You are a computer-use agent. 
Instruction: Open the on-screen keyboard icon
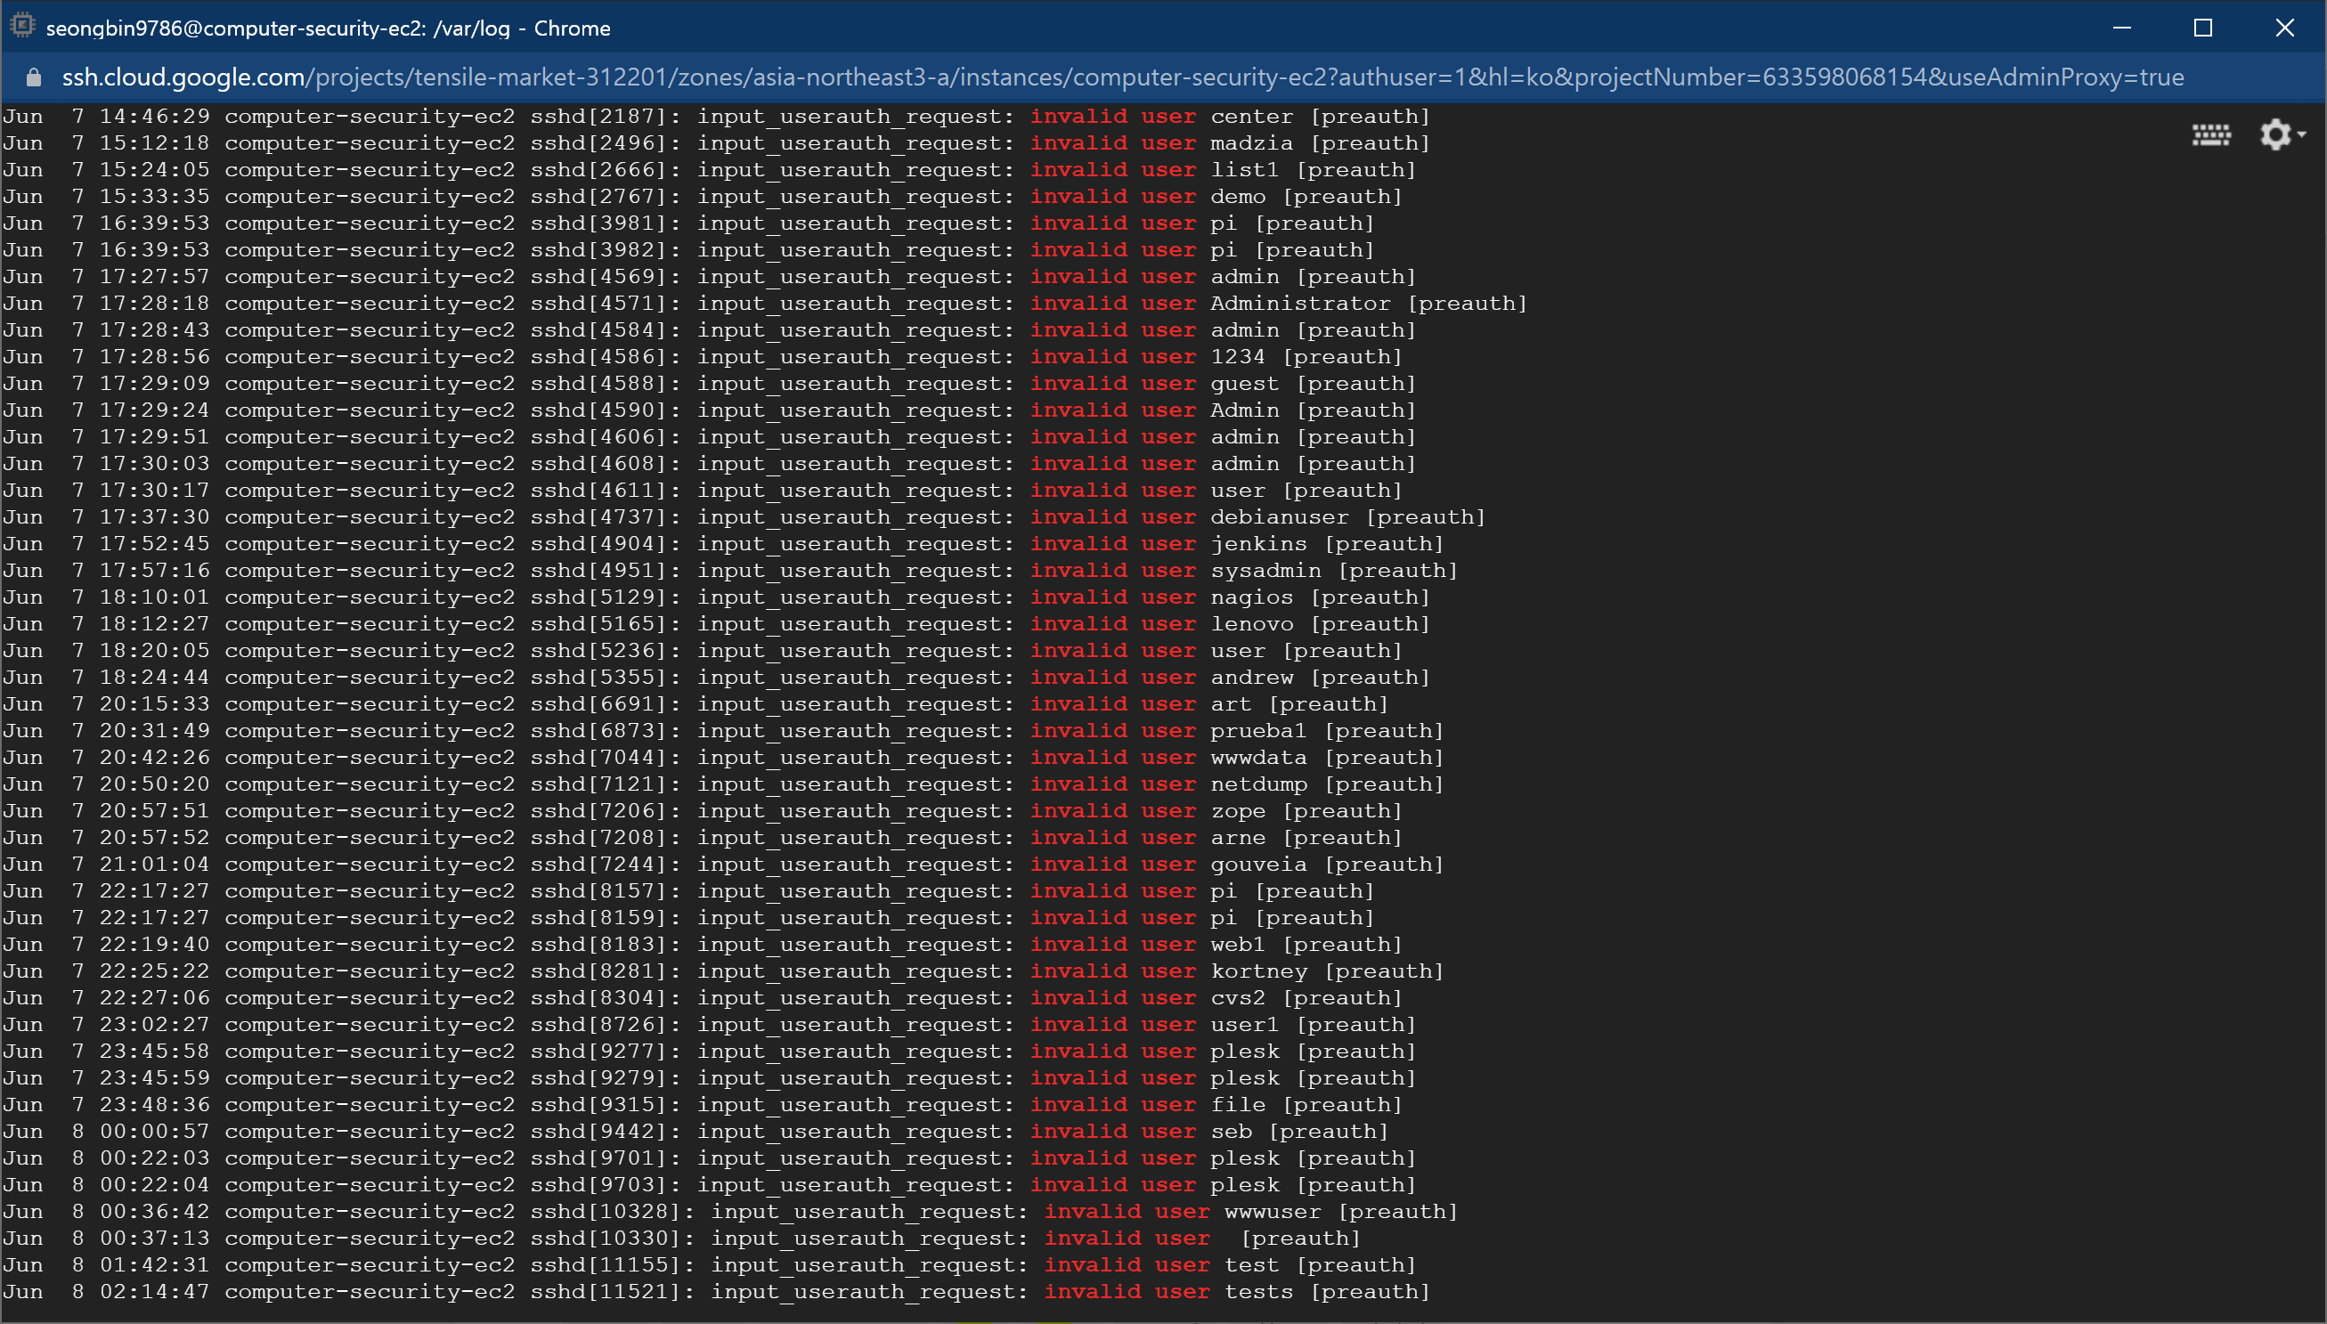(x=2210, y=135)
